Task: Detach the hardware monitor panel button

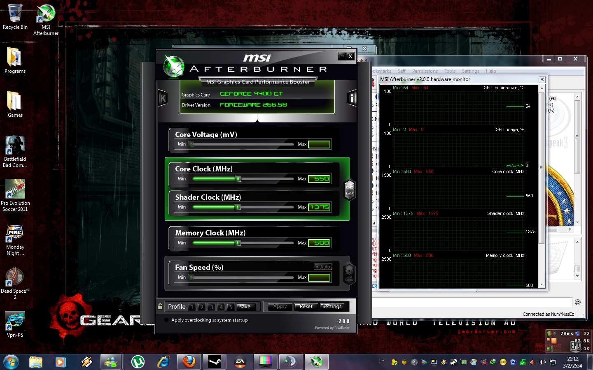Action: tap(542, 79)
